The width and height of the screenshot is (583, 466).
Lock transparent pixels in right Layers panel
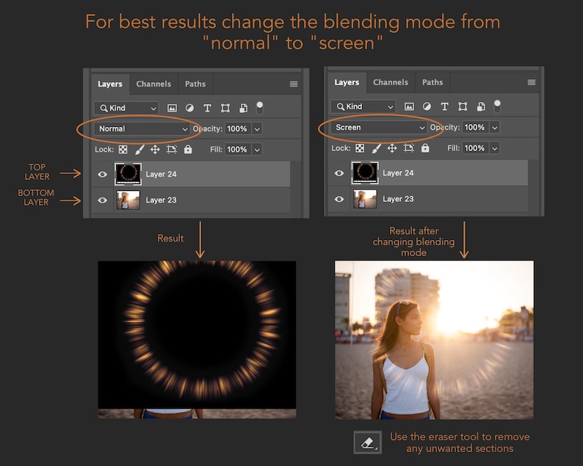coord(360,148)
